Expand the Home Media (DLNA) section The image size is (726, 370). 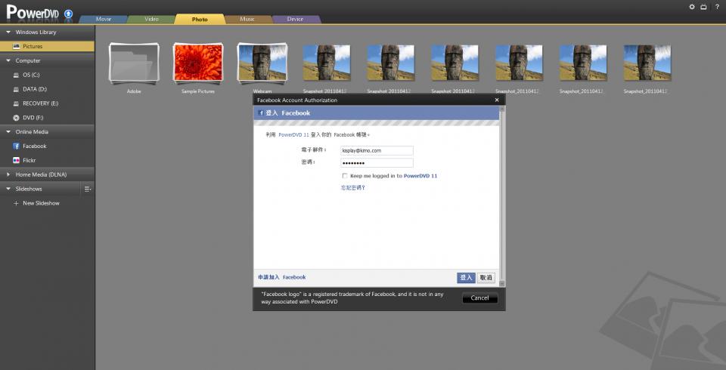point(8,175)
